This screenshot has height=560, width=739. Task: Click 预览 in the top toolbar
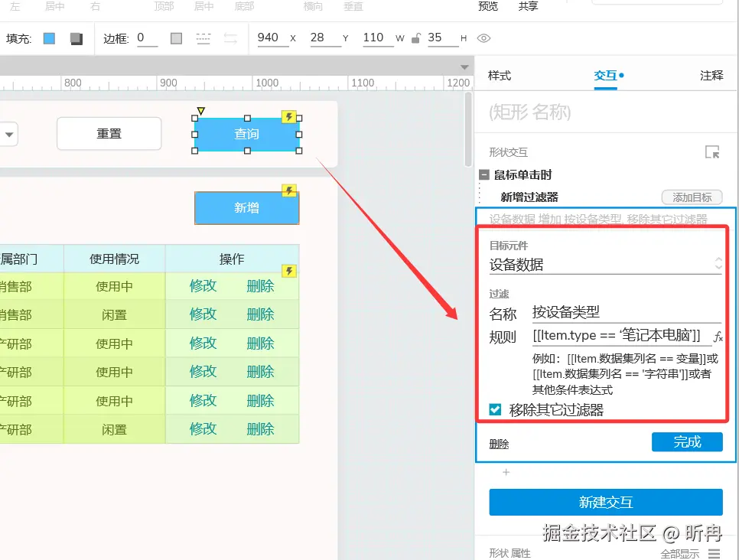point(488,6)
